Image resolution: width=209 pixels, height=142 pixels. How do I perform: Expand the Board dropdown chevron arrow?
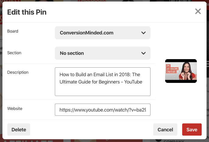143,33
